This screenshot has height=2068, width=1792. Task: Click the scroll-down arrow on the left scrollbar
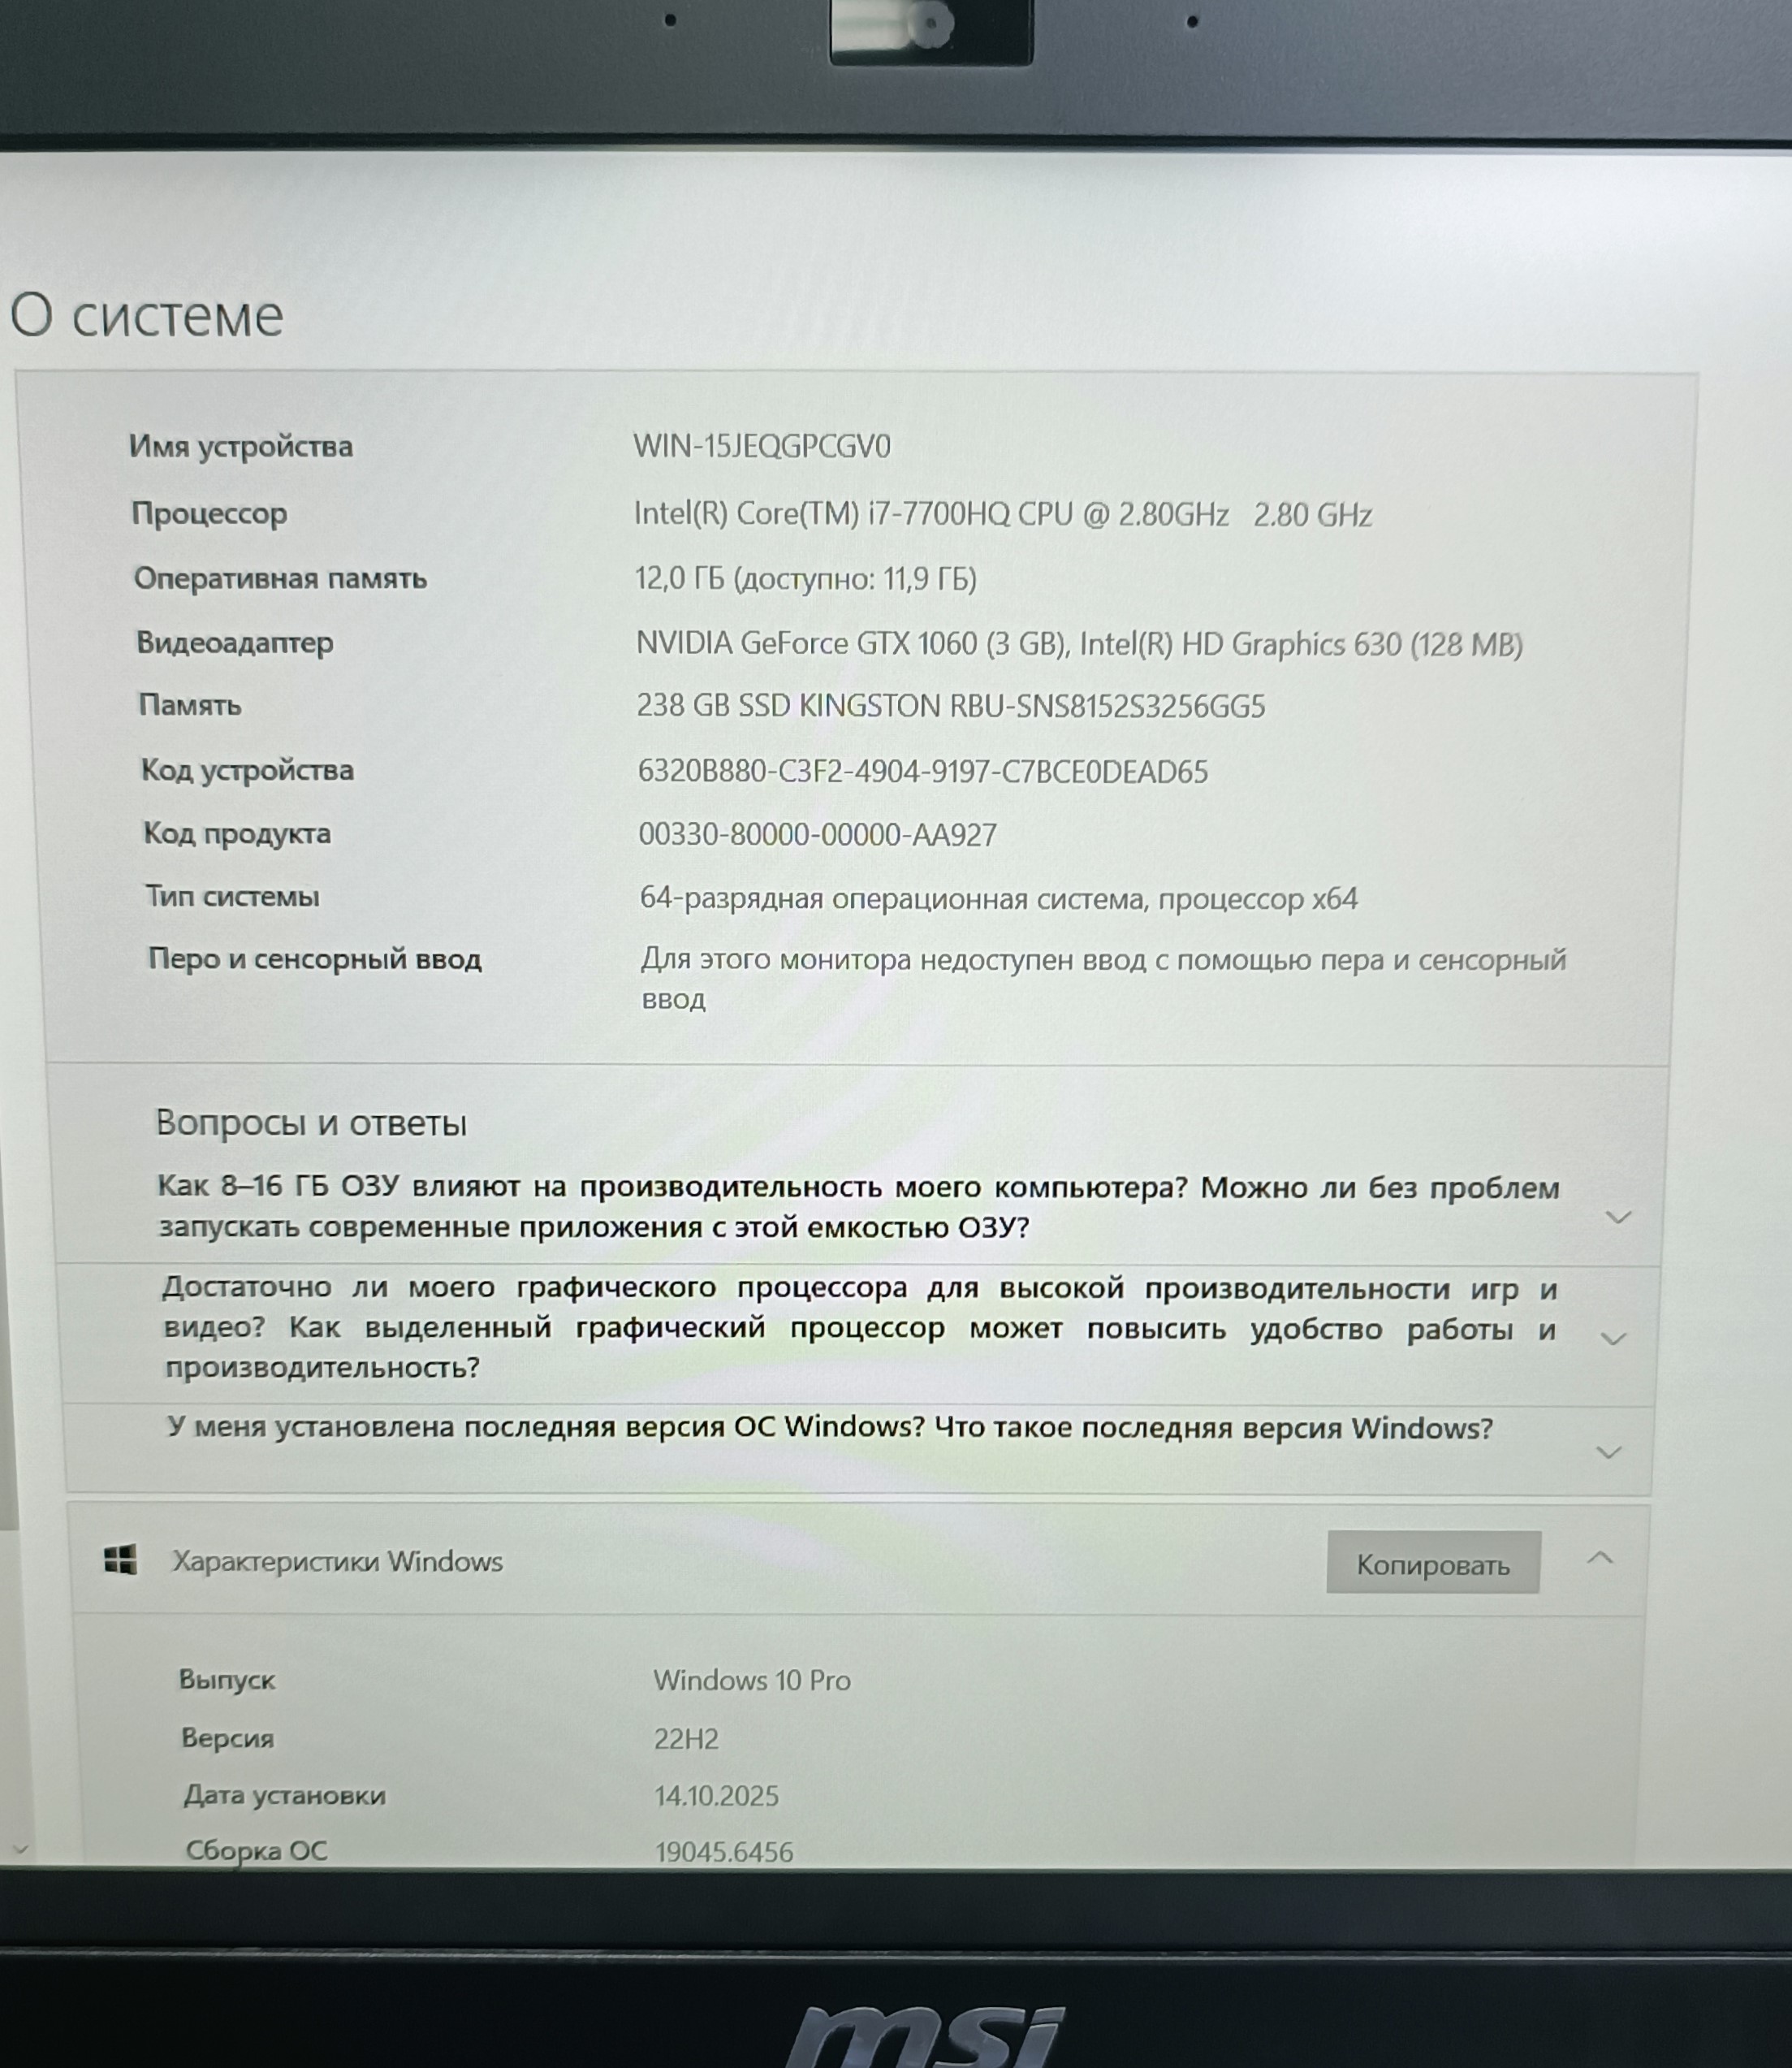pyautogui.click(x=19, y=1850)
